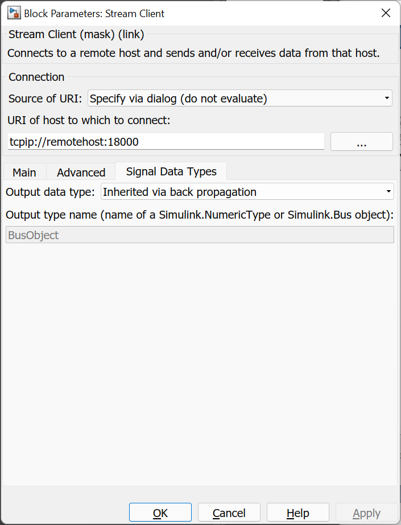Close the Block Parameters dialog with X
This screenshot has width=401, height=525.
click(x=386, y=13)
